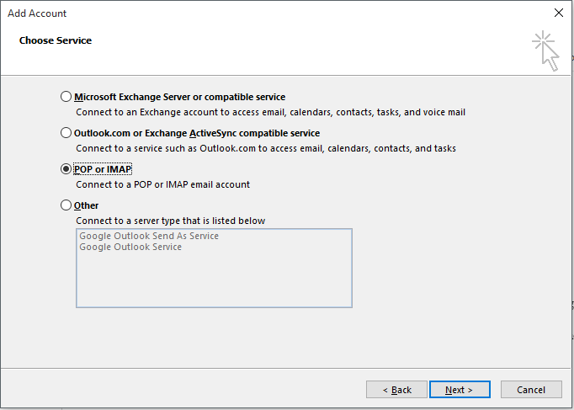Choose Outlook.com or Exchange ActiveSync option

(x=66, y=133)
